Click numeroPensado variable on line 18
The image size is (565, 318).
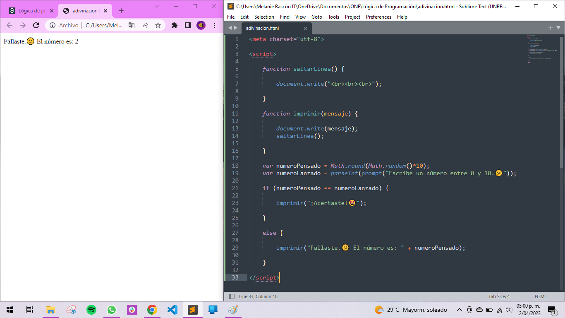tap(298, 166)
